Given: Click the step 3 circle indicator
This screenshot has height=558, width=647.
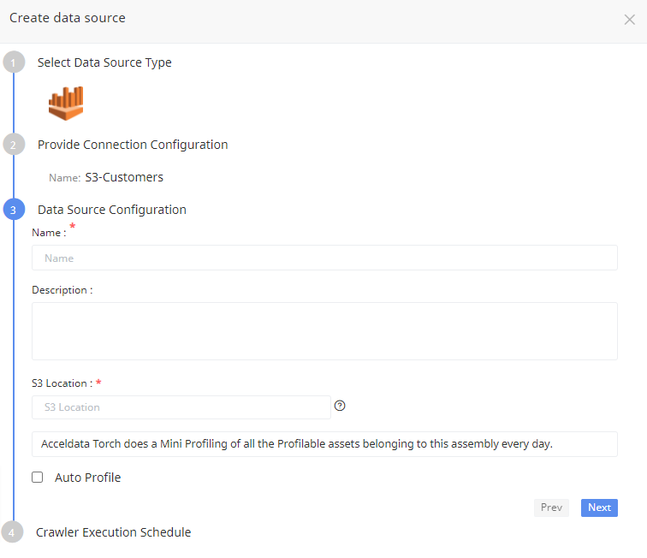Looking at the screenshot, I should point(13,210).
